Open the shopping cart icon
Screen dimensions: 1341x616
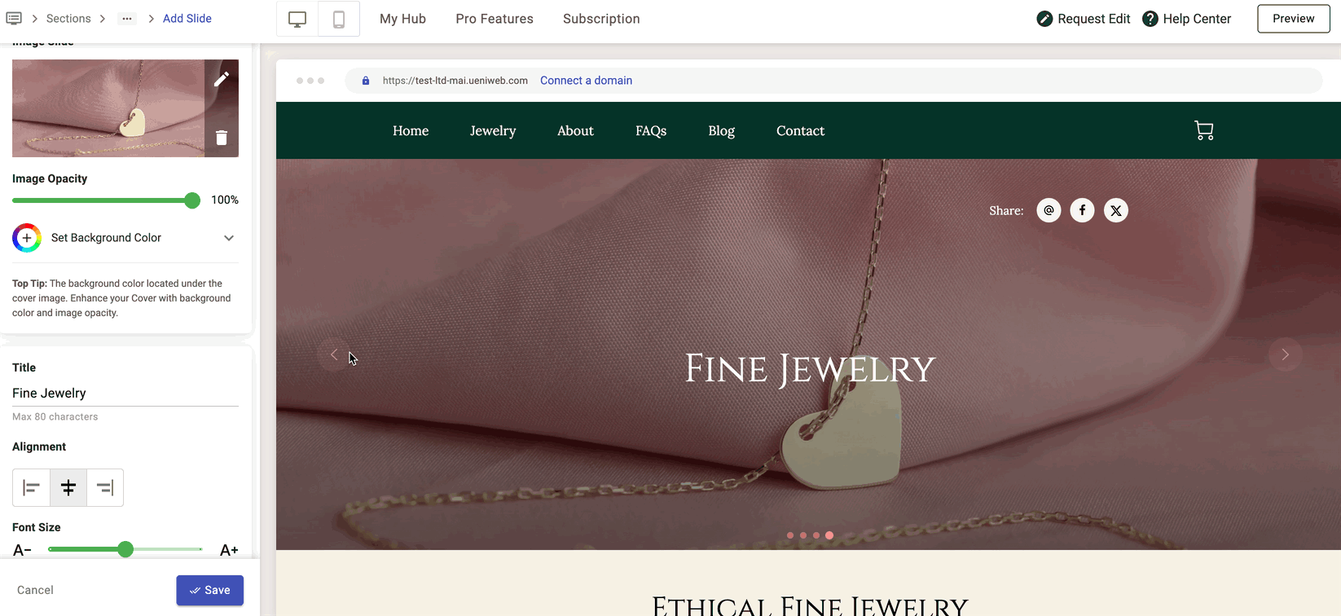coord(1204,130)
